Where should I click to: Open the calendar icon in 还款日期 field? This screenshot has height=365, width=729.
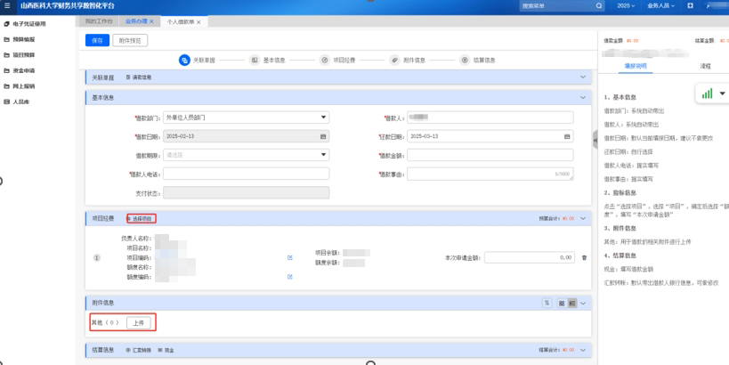tap(567, 136)
